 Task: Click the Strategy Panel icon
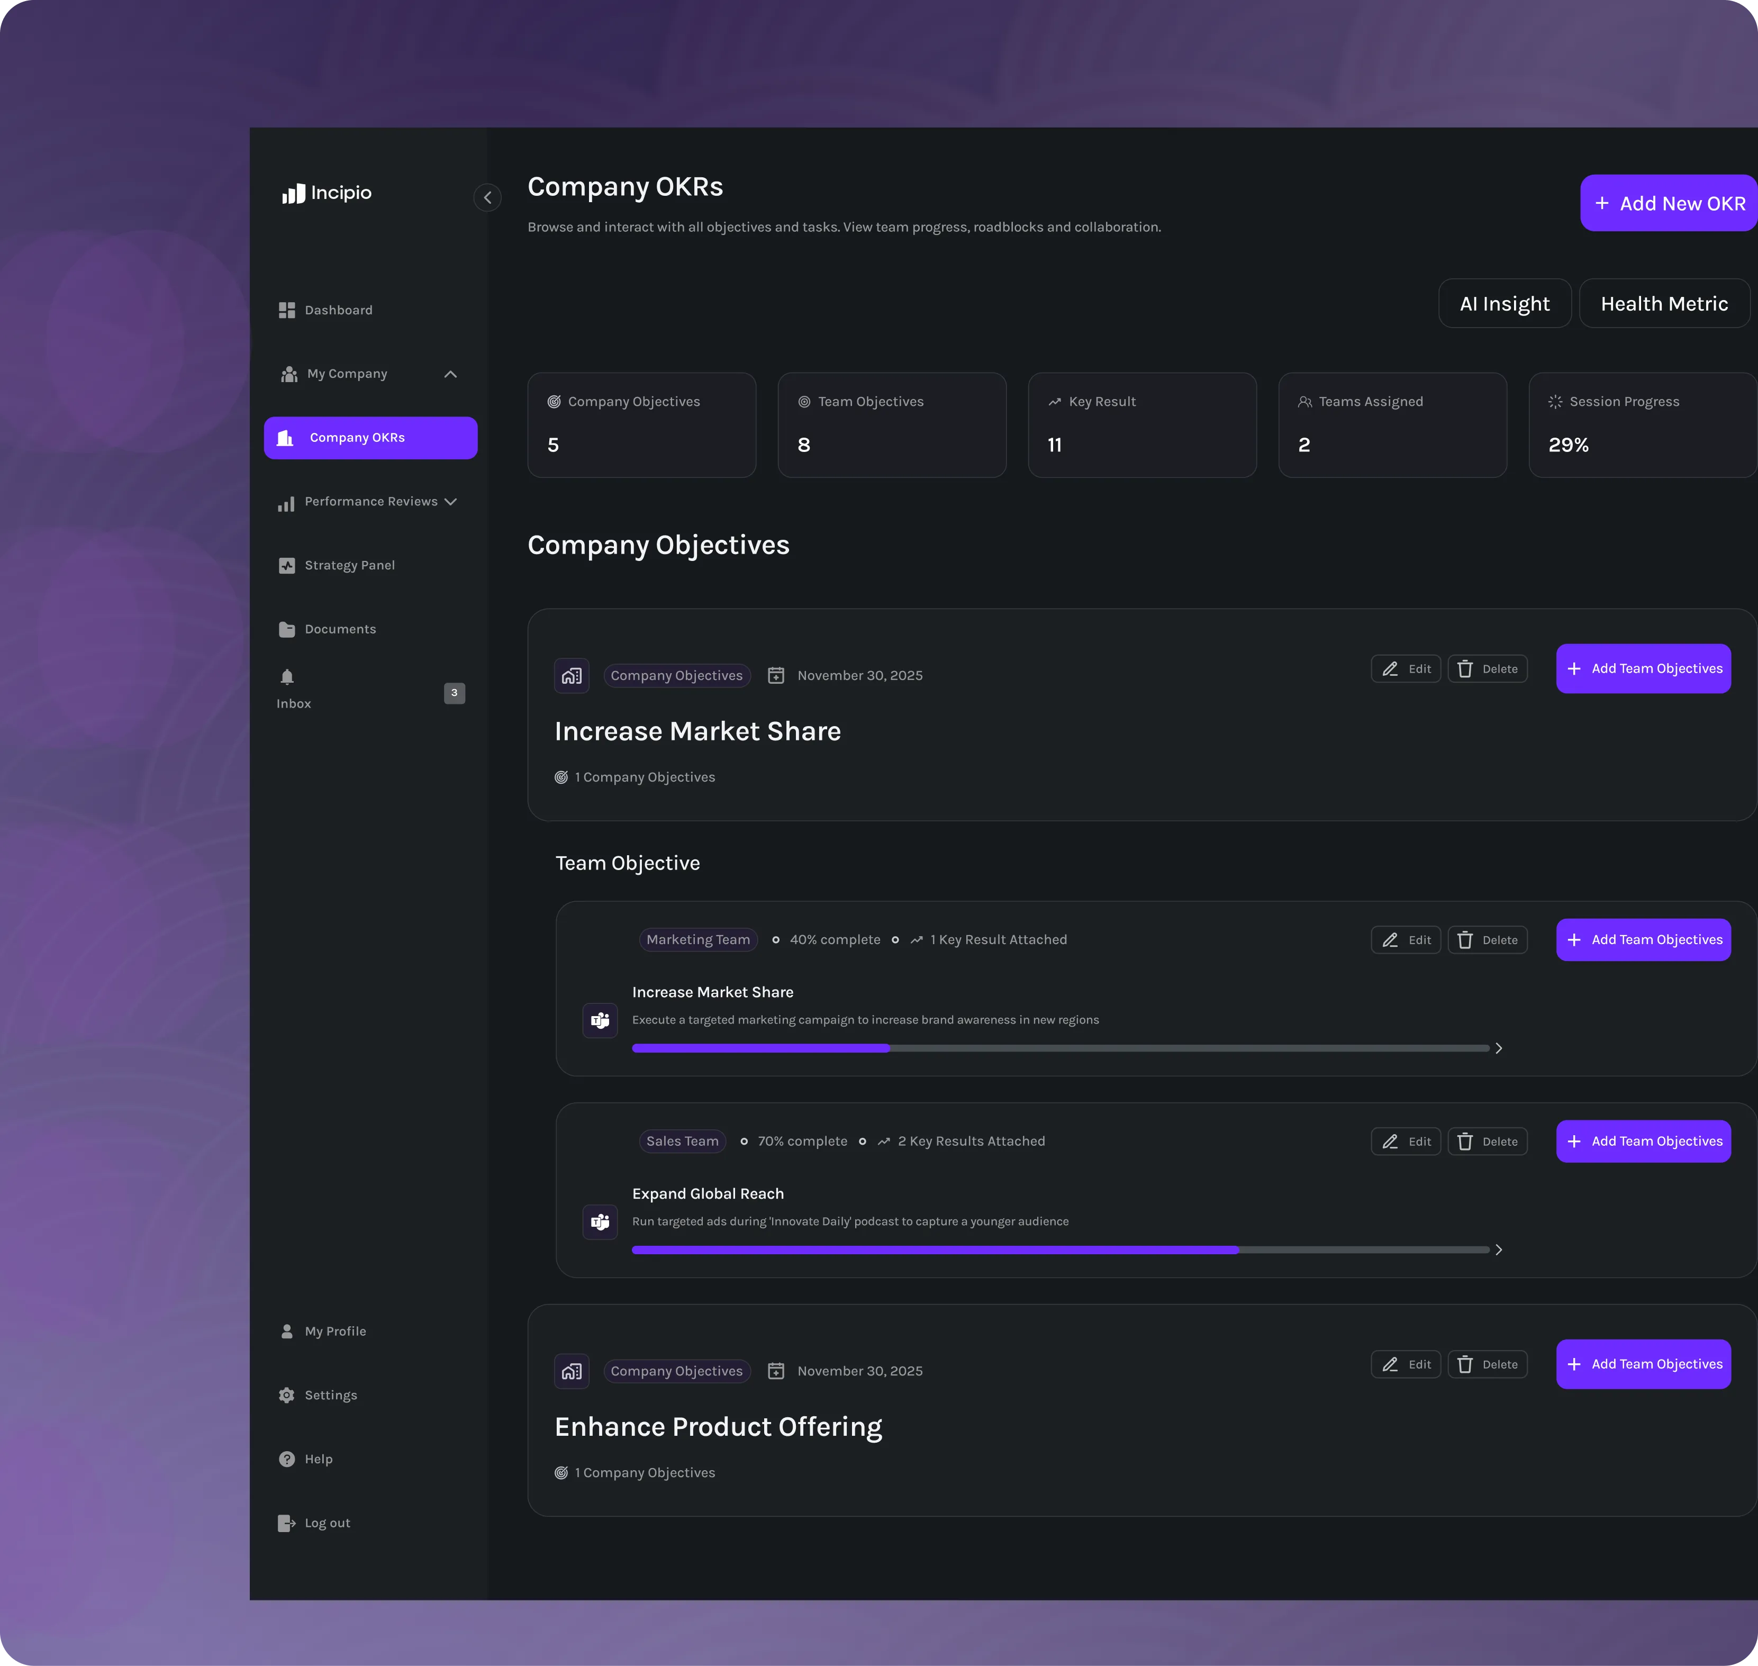287,566
